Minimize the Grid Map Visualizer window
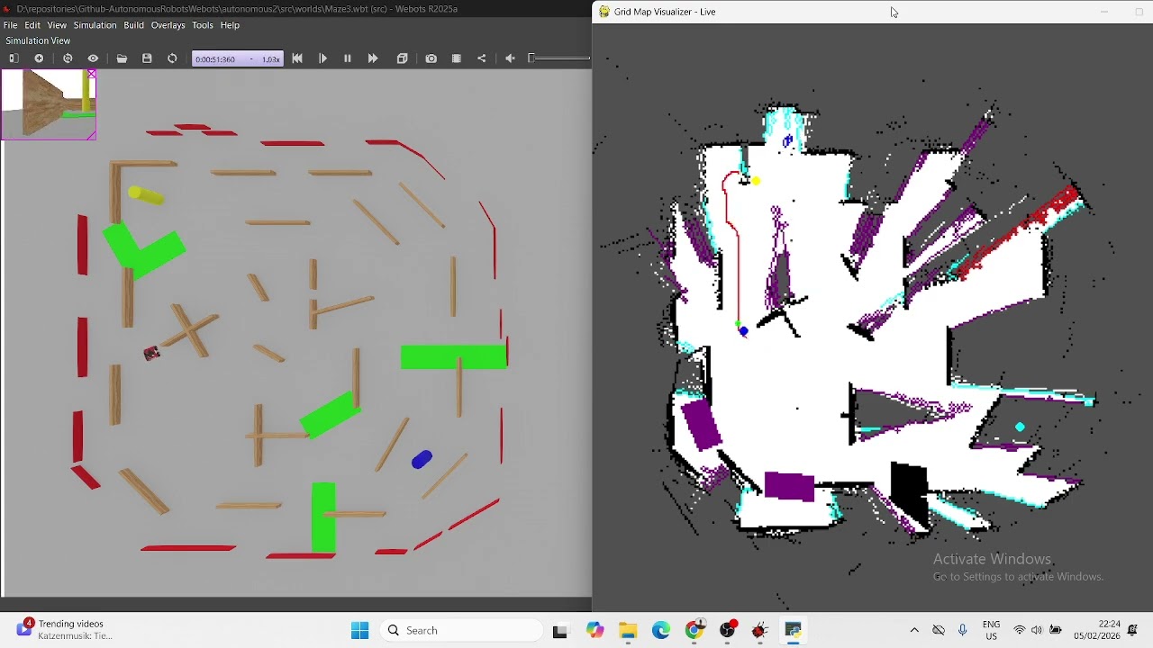Viewport: 1153px width, 648px height. [1104, 12]
